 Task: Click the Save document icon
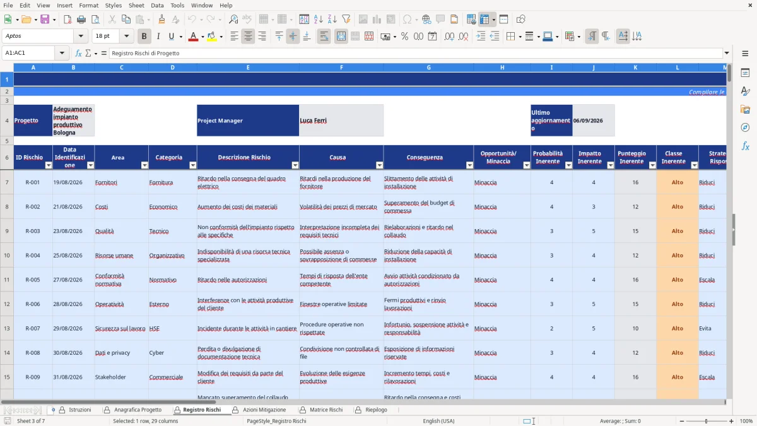44,20
